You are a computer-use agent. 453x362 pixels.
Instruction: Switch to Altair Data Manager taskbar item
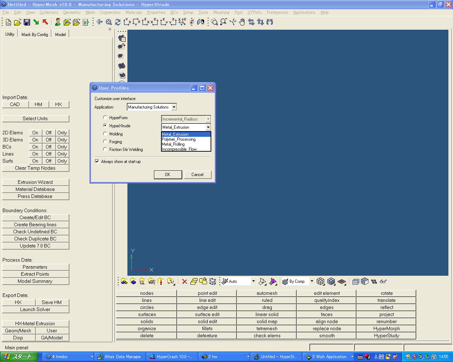(x=120, y=357)
